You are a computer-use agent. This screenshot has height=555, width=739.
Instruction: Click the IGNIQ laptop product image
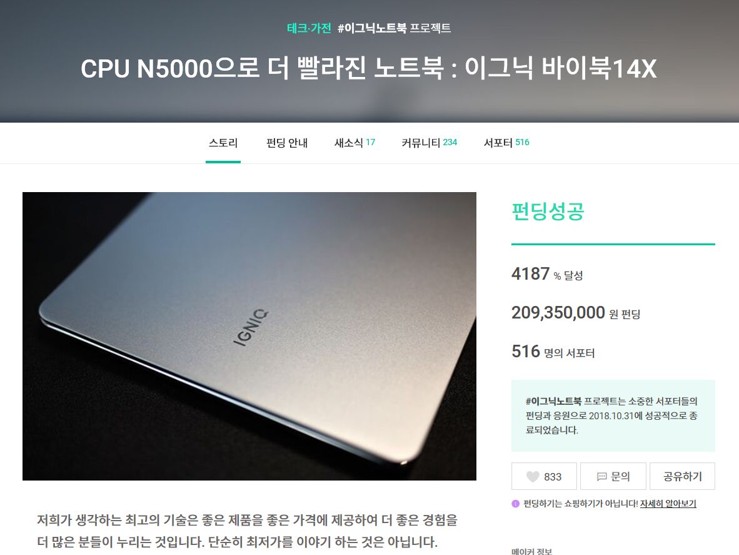tap(249, 336)
